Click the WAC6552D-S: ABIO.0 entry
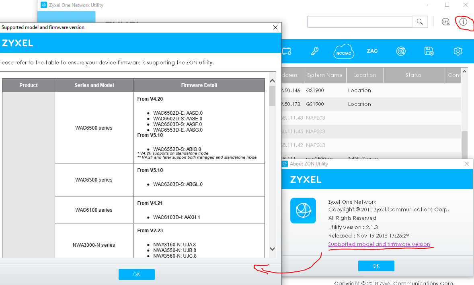 [177, 149]
